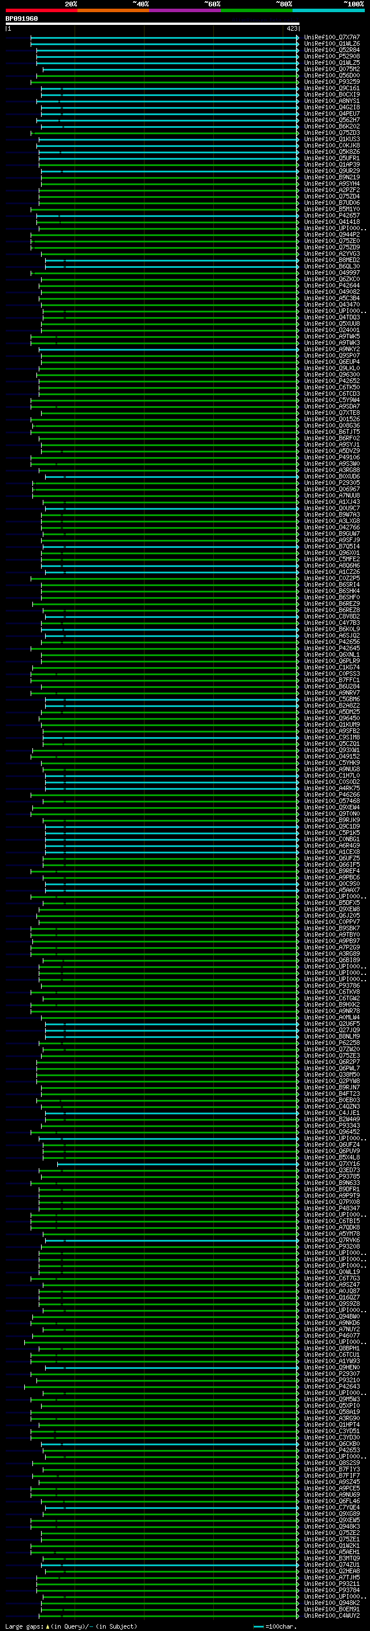The width and height of the screenshot is (370, 1631).
Task: Open hit UniRef100_Q52R84
Action: (332, 50)
